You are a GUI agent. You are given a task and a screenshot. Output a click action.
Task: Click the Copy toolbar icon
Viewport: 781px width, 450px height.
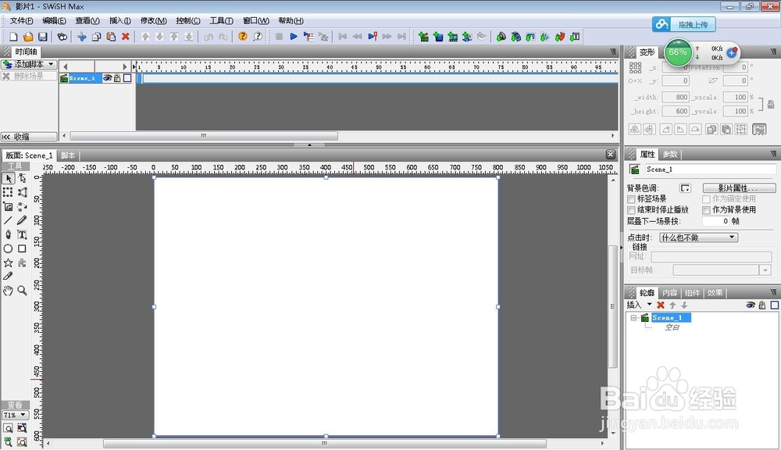[97, 37]
